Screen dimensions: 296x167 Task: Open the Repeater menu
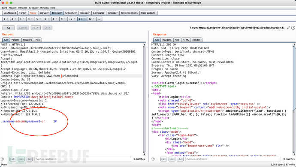34,8
